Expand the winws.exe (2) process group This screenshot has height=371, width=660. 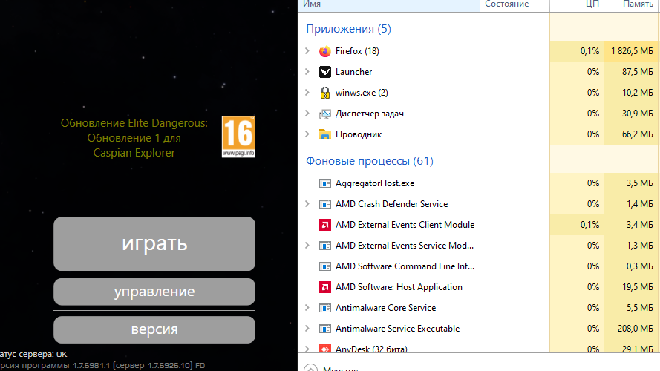pyautogui.click(x=307, y=93)
